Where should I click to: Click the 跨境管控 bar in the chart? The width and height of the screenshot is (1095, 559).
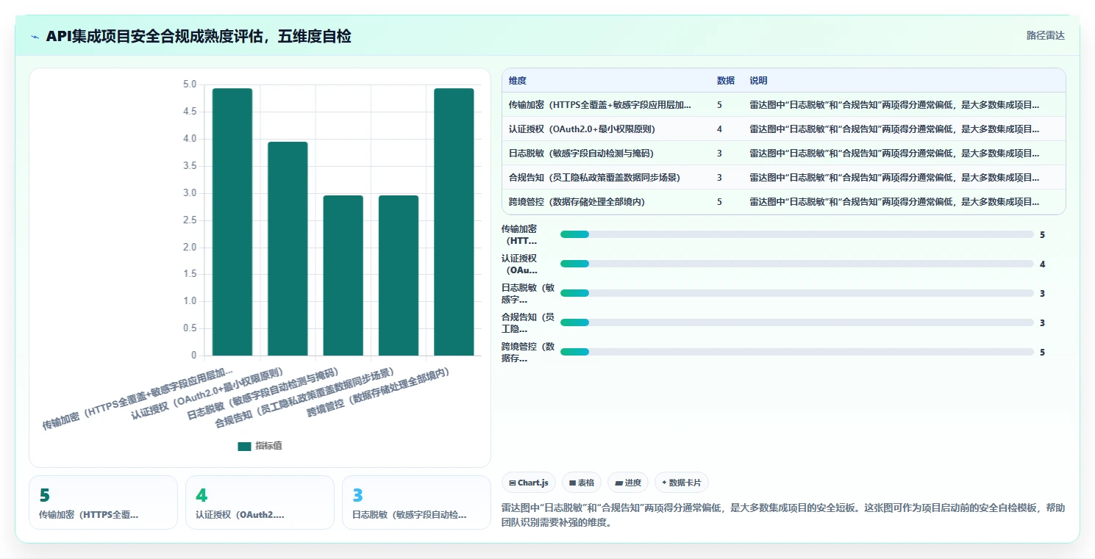pyautogui.click(x=454, y=222)
